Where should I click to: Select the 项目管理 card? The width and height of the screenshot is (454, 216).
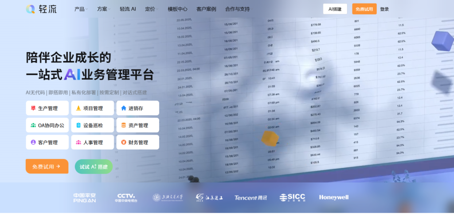pos(92,108)
